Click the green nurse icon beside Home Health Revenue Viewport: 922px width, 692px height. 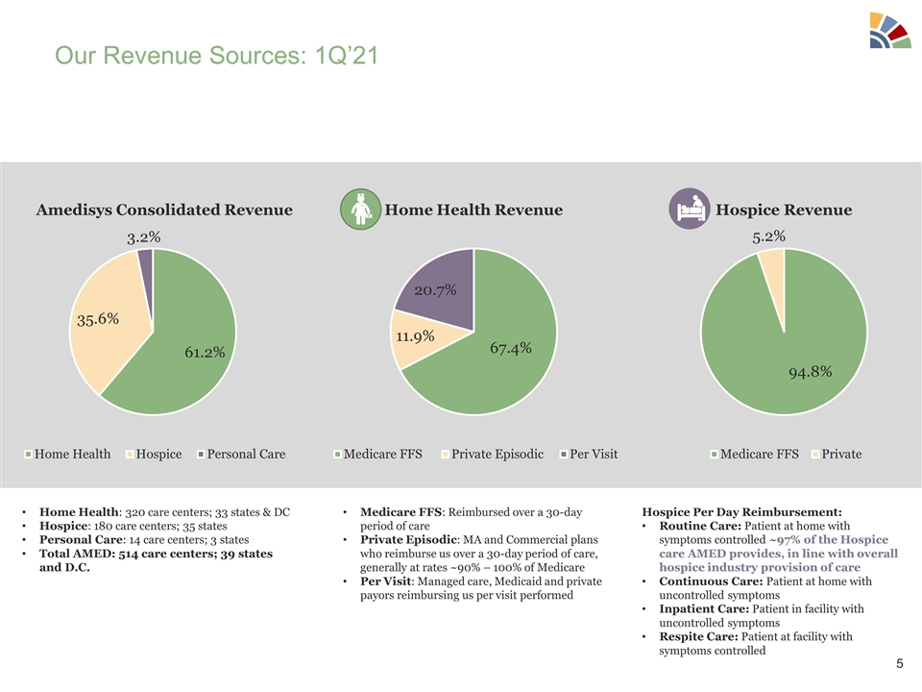[360, 209]
